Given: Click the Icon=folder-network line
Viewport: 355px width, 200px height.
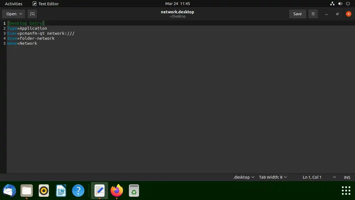Looking at the screenshot, I should point(31,38).
